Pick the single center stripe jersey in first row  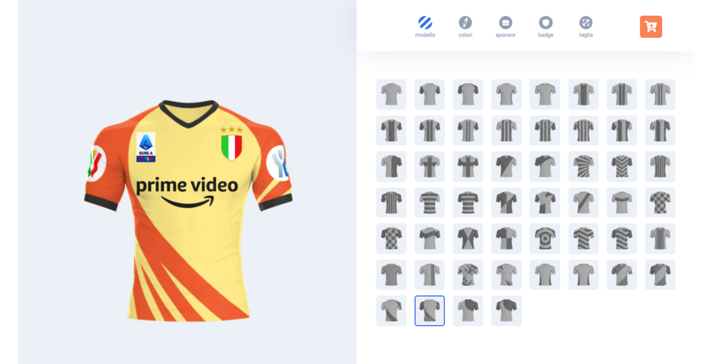pos(583,94)
